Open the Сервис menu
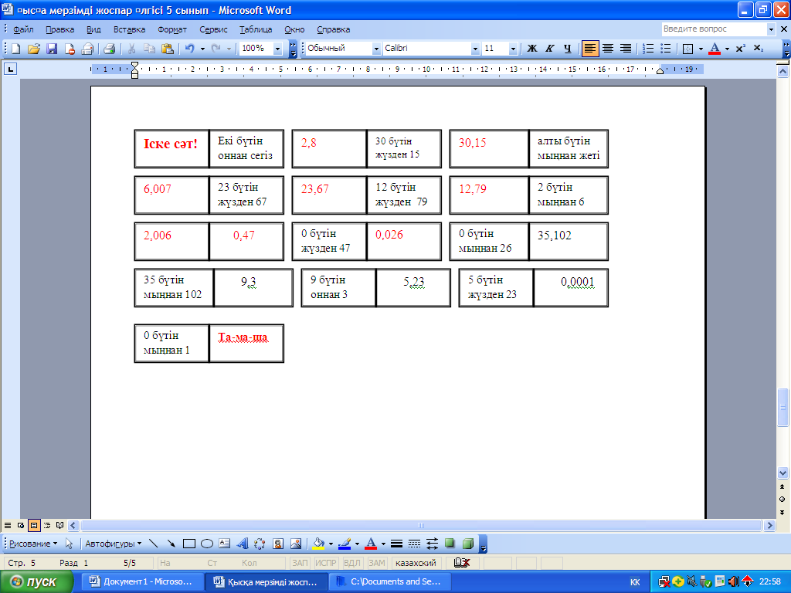This screenshot has width=791, height=593. [213, 29]
